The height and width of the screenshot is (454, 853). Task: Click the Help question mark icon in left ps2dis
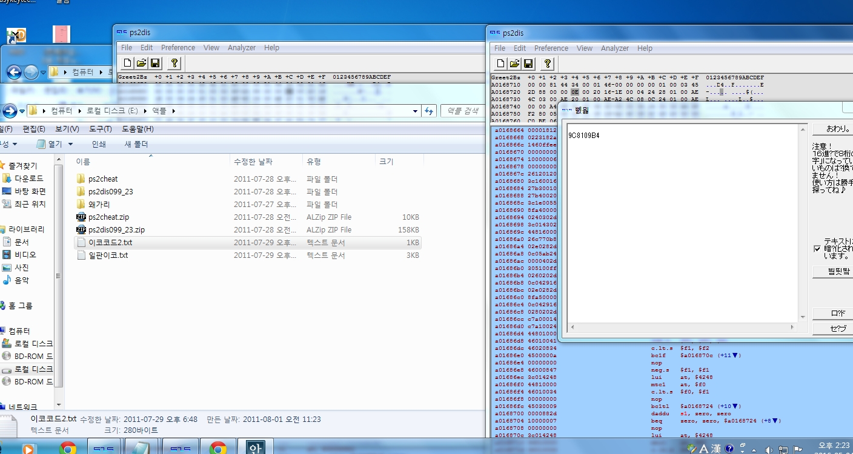174,63
